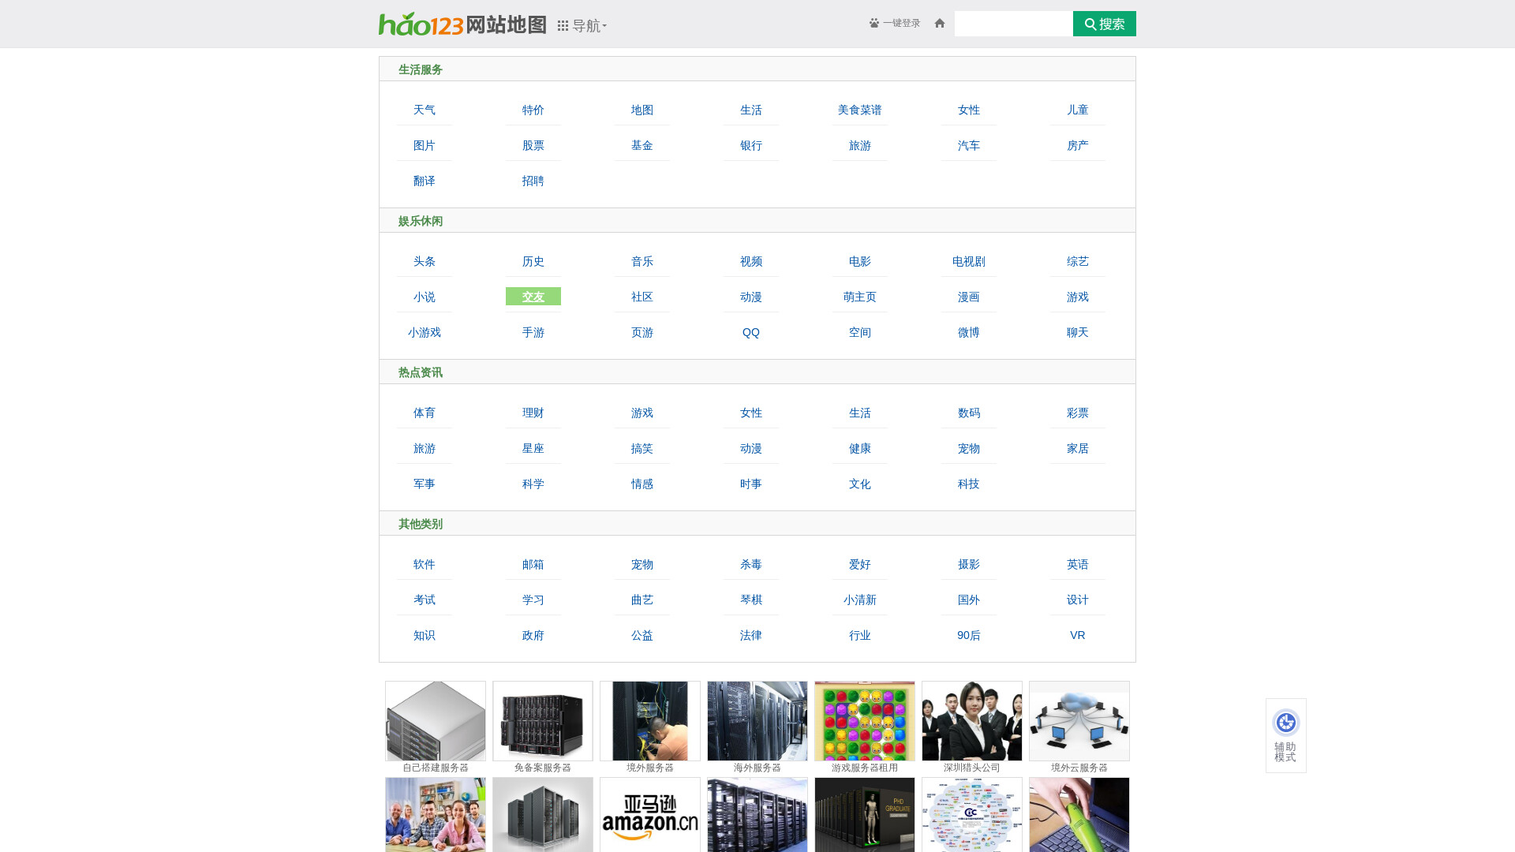
Task: Click the 娱乐休闲 section header
Action: click(421, 221)
